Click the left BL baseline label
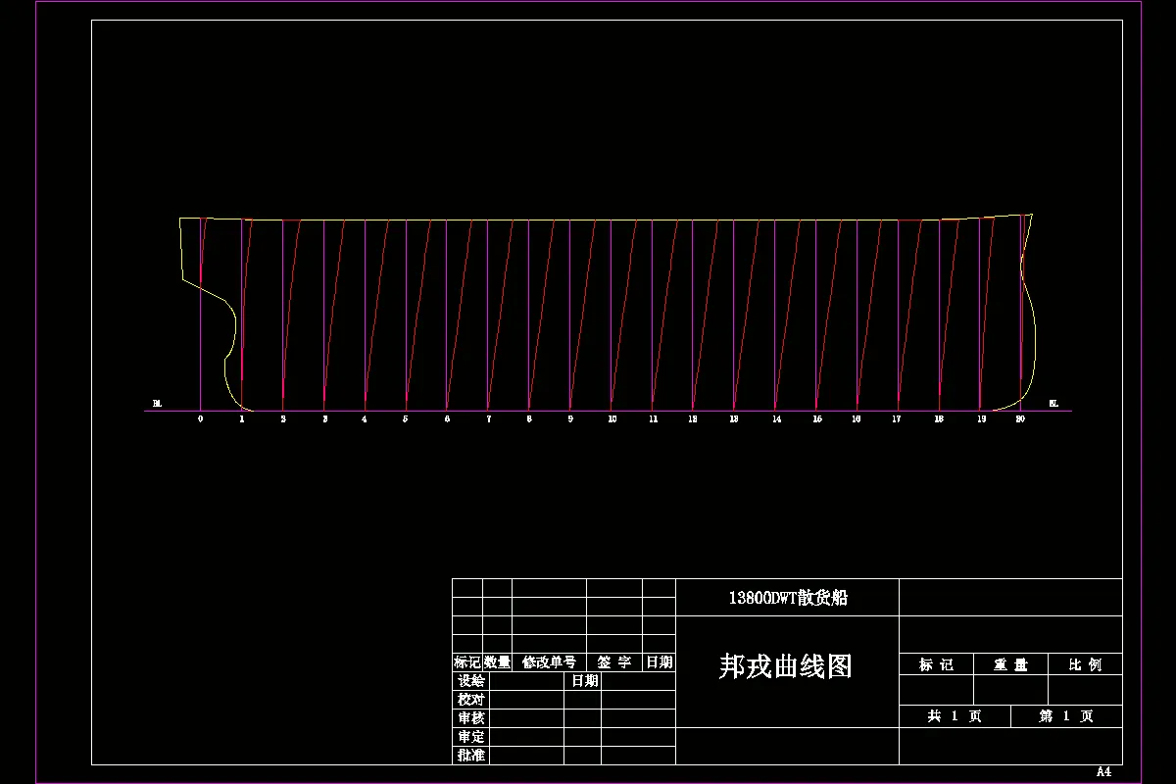This screenshot has height=784, width=1176. (x=155, y=403)
